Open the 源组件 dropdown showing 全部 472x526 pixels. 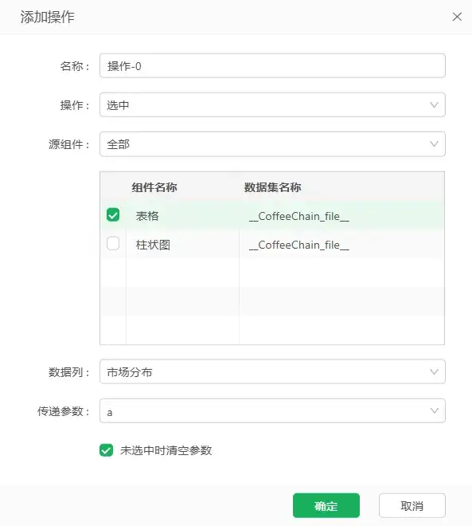(272, 144)
